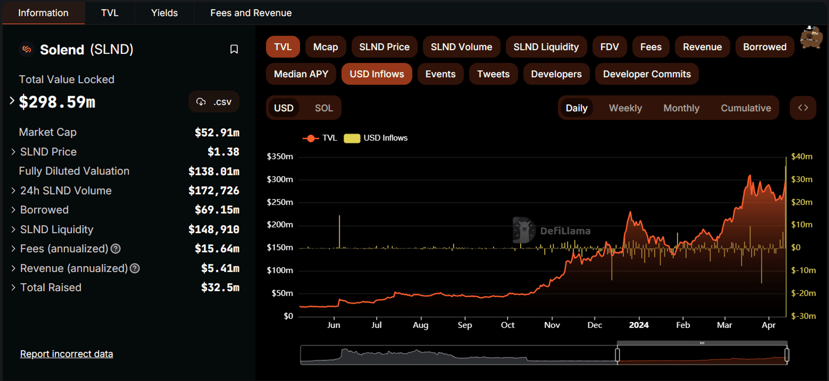The image size is (829, 381).
Task: Open the Fees and Revenue tab
Action: (x=251, y=13)
